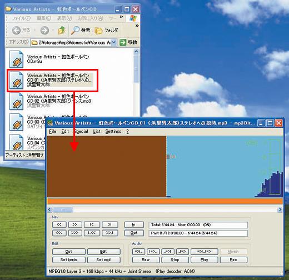Click the Part range readout field
This screenshot has height=280, width=289.
coord(198,233)
